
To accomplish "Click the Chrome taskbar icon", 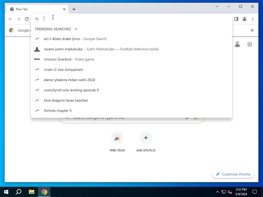I will click(44, 192).
